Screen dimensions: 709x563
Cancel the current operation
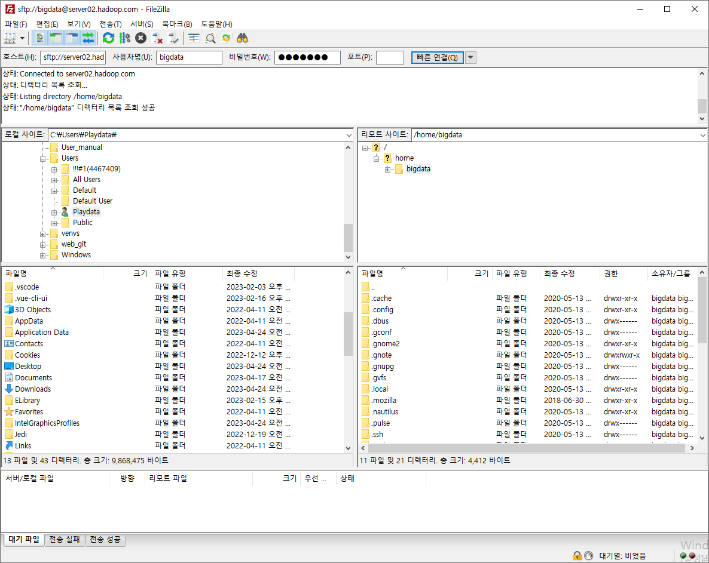click(x=141, y=38)
